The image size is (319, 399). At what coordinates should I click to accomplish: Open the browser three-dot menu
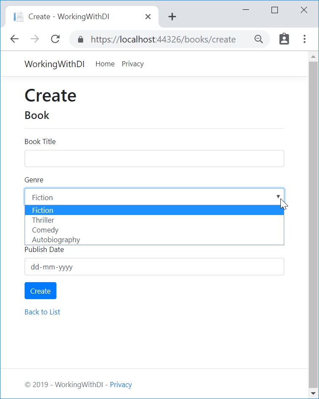(x=304, y=39)
